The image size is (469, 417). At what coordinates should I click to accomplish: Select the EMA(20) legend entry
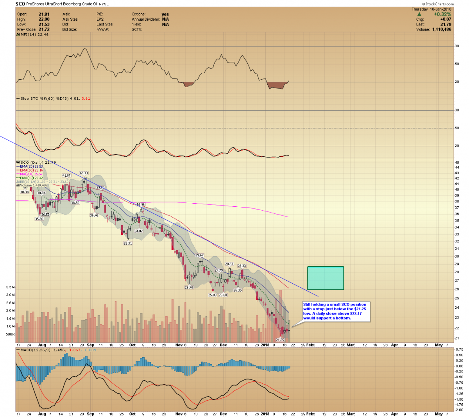tap(31, 166)
